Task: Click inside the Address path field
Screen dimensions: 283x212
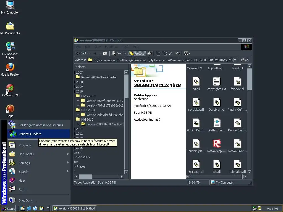Action: pos(161,60)
